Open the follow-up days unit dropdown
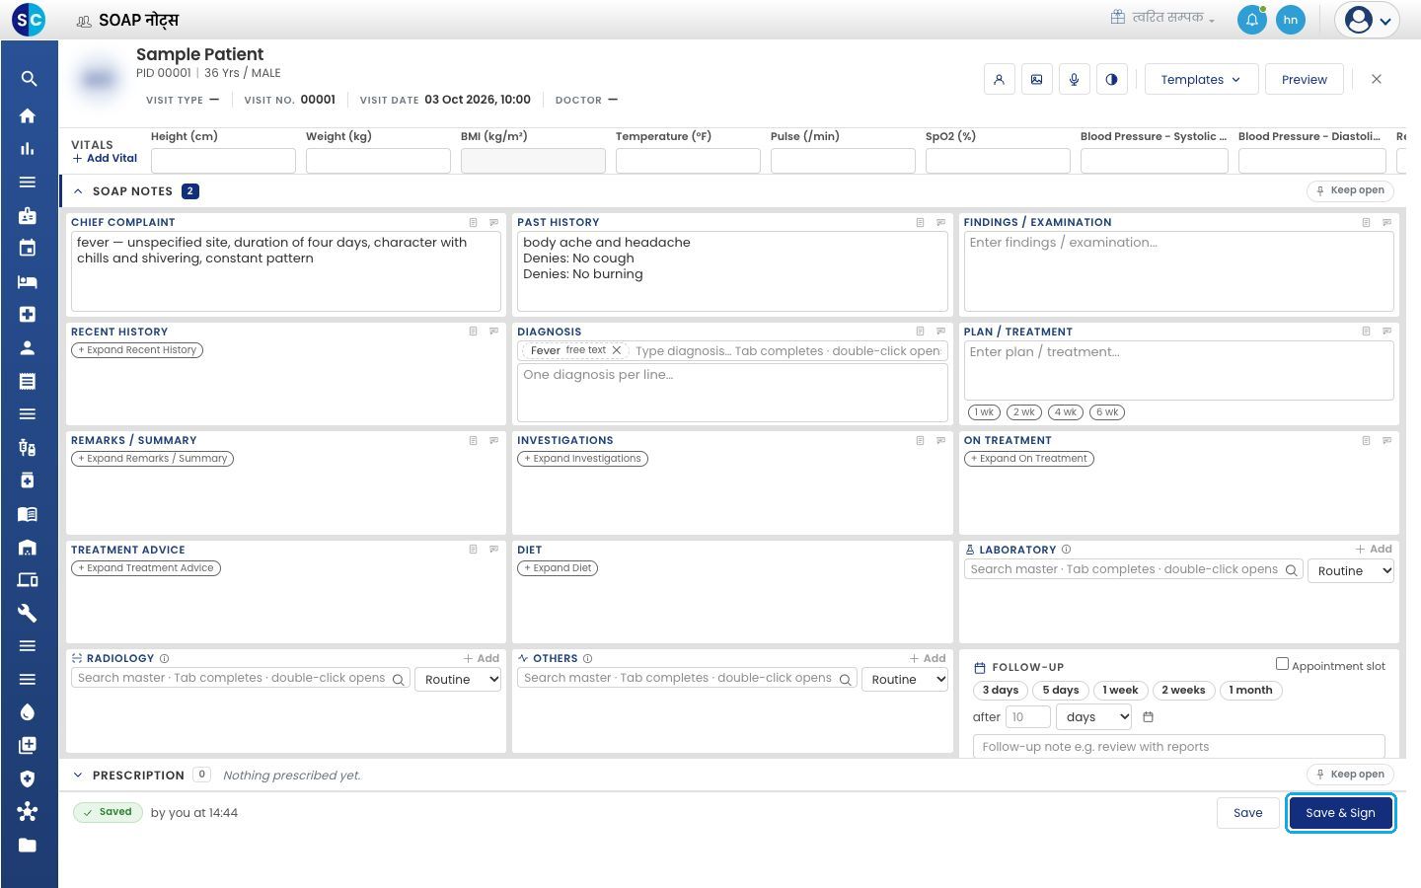Image resolution: width=1421 pixels, height=888 pixels. coord(1093,717)
